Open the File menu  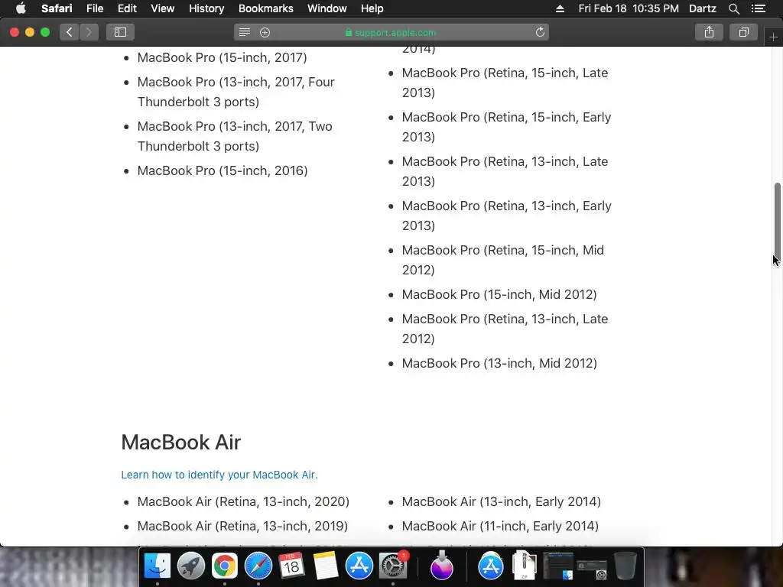(x=95, y=8)
